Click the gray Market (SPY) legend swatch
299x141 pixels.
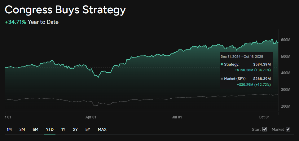click(x=222, y=79)
